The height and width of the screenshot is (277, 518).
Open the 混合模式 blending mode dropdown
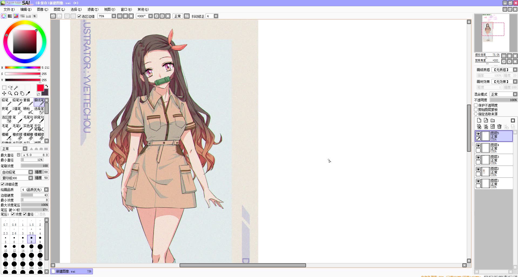coord(515,94)
